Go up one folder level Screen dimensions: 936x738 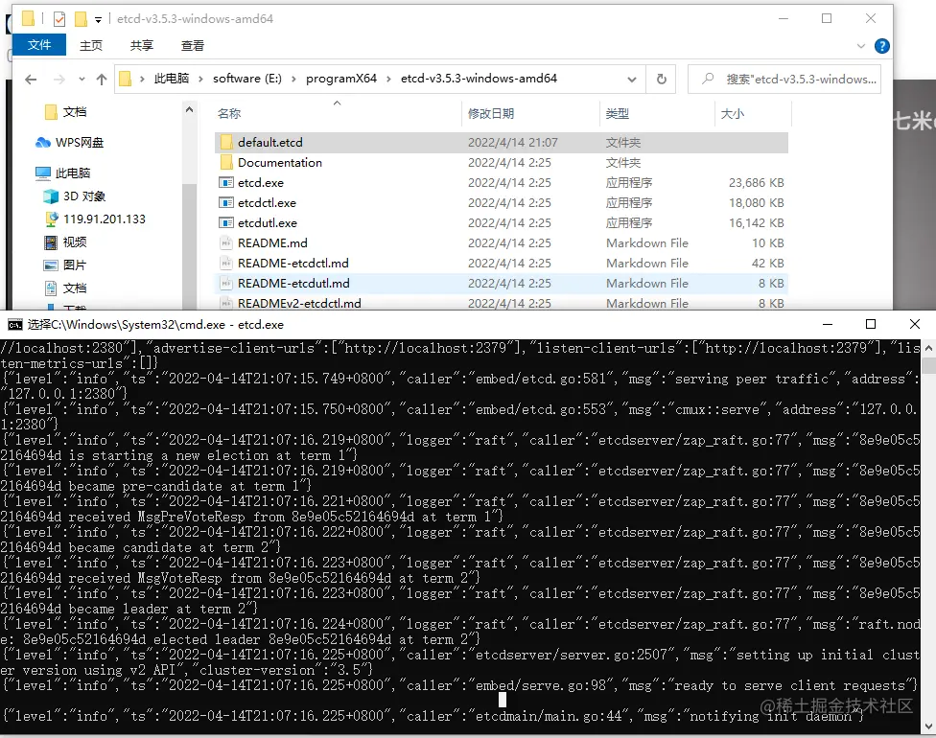[102, 79]
